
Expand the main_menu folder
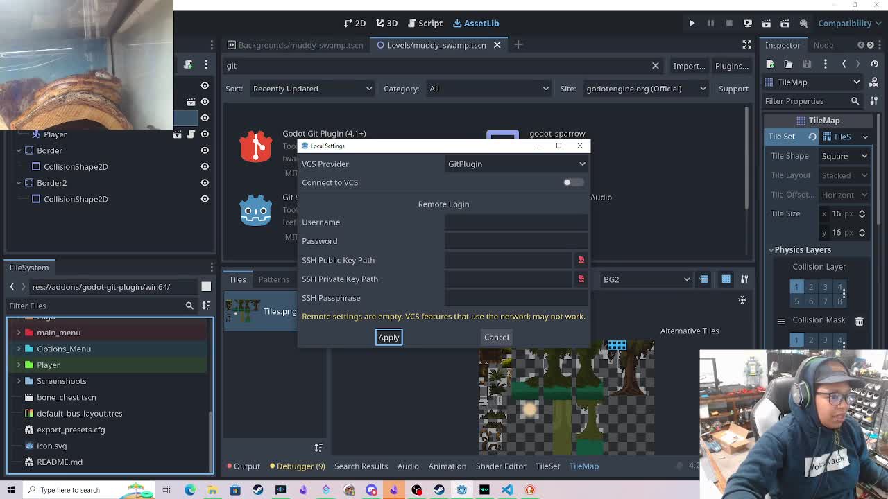(x=19, y=333)
